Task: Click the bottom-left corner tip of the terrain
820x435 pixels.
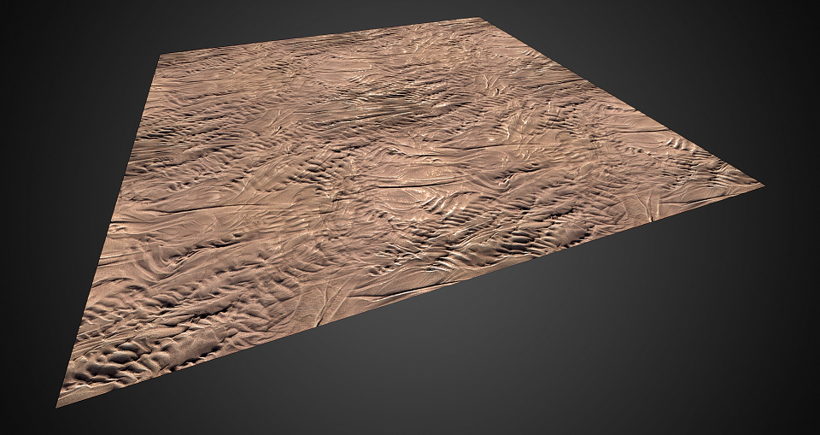Action: [x=58, y=405]
